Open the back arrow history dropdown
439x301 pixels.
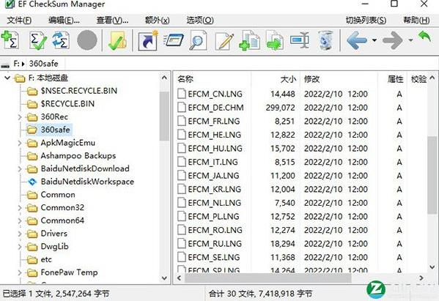coord(375,40)
